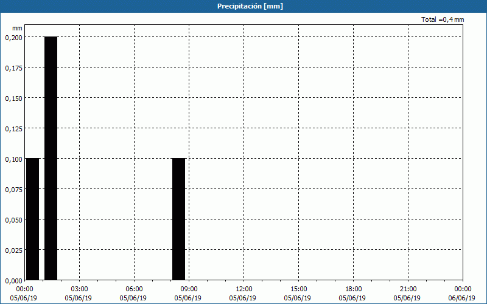Click the 0,000 y-axis label

click(x=13, y=281)
